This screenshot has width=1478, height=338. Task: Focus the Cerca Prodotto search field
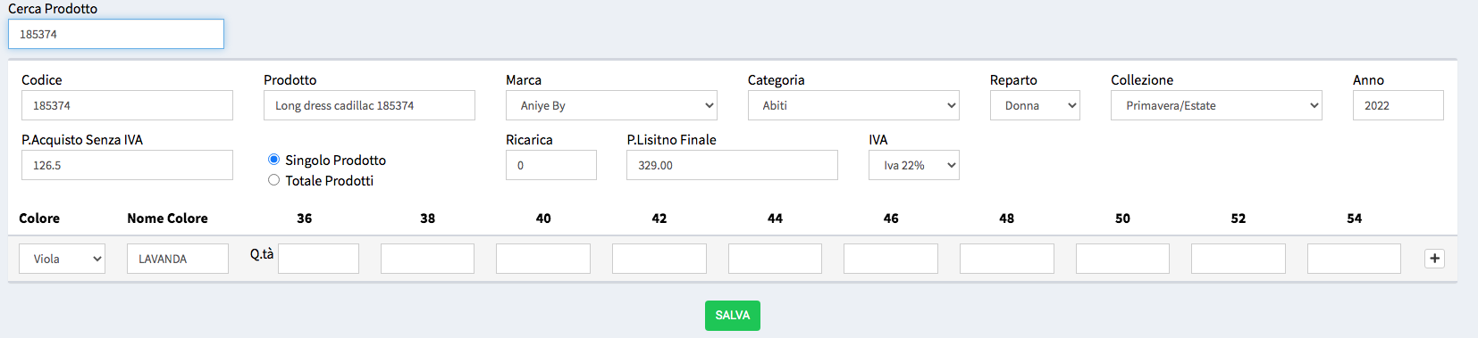coord(116,34)
